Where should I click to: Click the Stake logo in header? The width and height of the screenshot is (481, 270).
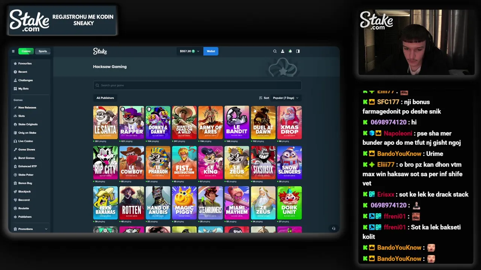100,51
